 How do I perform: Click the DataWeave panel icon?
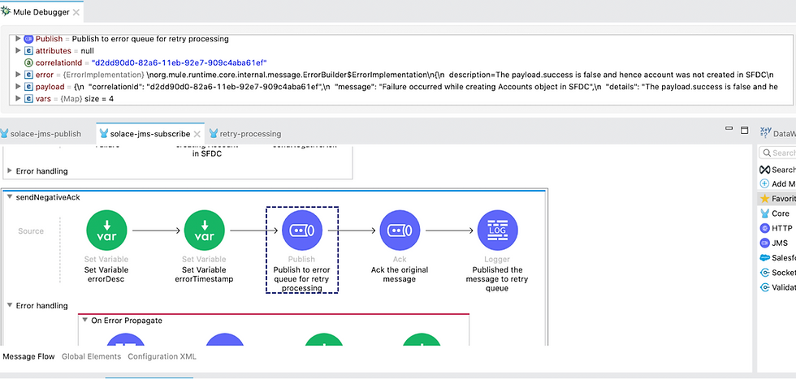coord(765,133)
